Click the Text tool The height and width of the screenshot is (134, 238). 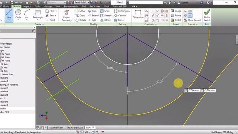(x=50, y=16)
